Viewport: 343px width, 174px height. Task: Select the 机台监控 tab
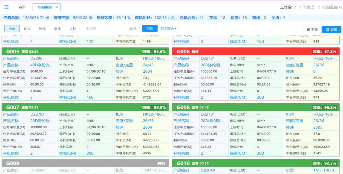pyautogui.click(x=45, y=7)
